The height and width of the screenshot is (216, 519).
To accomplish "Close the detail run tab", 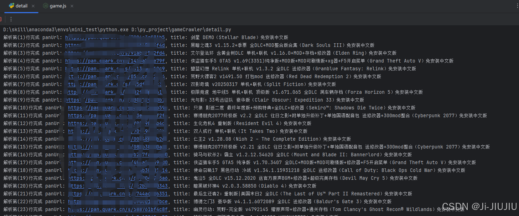I will coord(33,6).
